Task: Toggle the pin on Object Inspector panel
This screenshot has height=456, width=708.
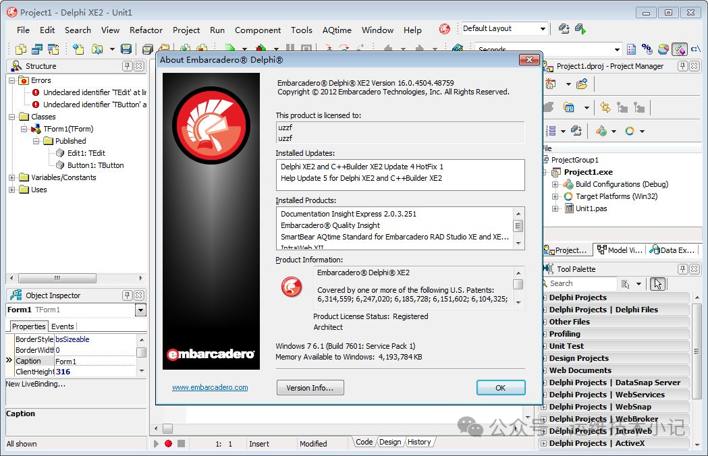Action: coord(127,295)
